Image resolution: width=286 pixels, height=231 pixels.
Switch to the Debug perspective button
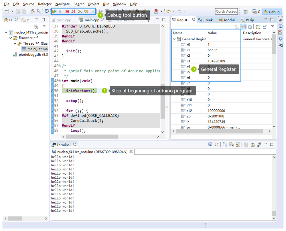[x=272, y=12]
